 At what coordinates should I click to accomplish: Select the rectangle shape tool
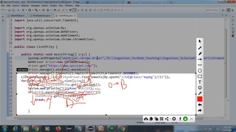click(x=200, y=76)
